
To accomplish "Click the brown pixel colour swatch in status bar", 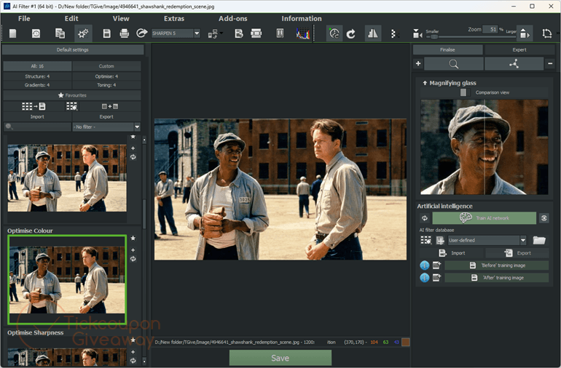I will pos(406,343).
